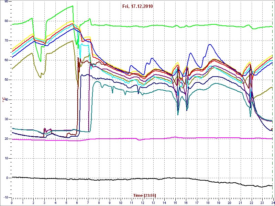The height and width of the screenshot is (206, 275).
Task: Click hour 19 on the time axis
Action: 219,203
